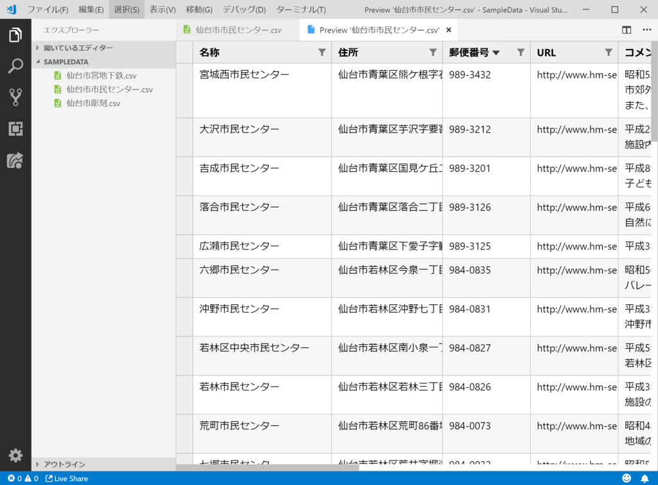Viewport: 658px width, 485px height.
Task: Click the errors and warnings status icon
Action: (23, 479)
